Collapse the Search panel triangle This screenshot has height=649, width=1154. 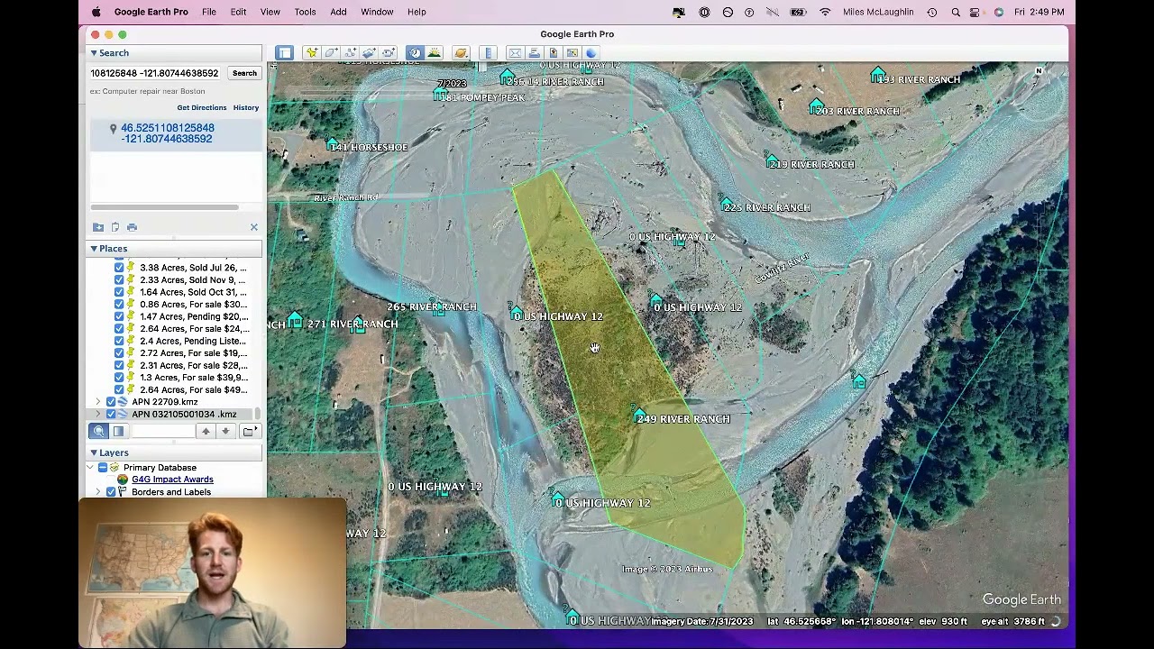click(94, 53)
